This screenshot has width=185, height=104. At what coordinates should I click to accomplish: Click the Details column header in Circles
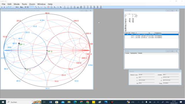coord(140,53)
